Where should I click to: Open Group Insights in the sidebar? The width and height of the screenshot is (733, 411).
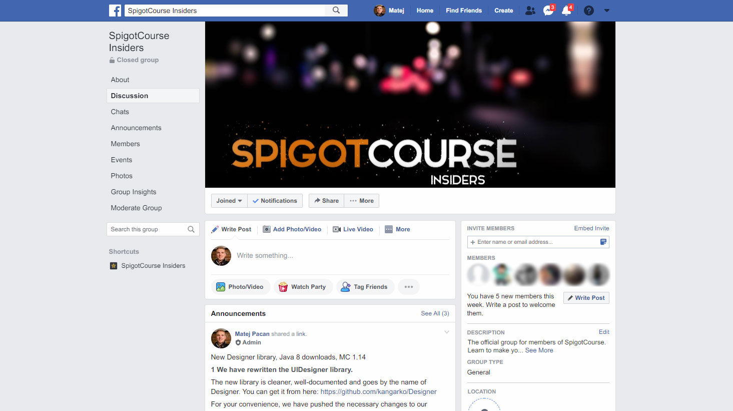[x=134, y=192]
